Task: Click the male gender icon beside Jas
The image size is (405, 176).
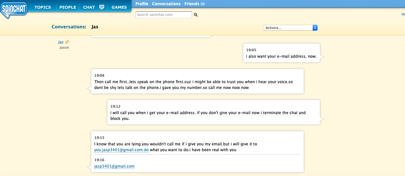Action: pyautogui.click(x=67, y=42)
